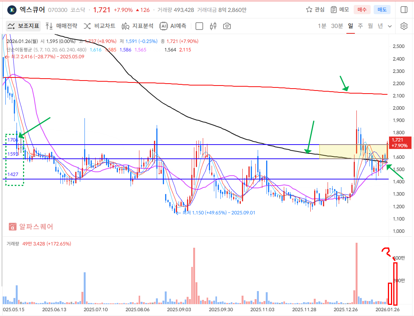Add stock to 관심 watchlist star
This screenshot has width=414, height=316.
[315, 10]
